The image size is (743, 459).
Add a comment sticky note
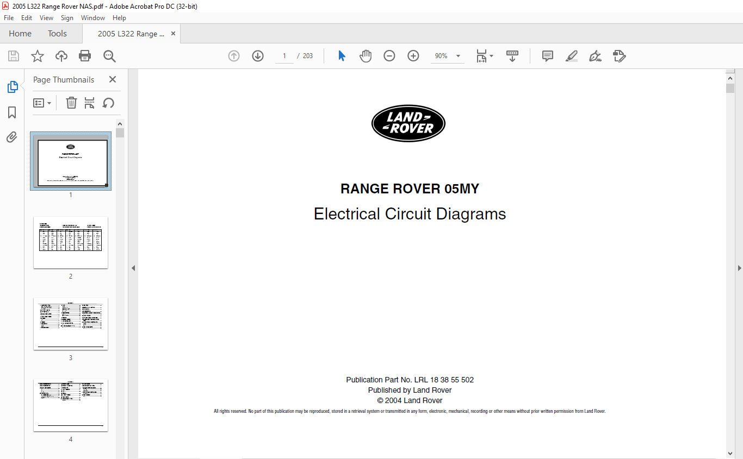[548, 56]
